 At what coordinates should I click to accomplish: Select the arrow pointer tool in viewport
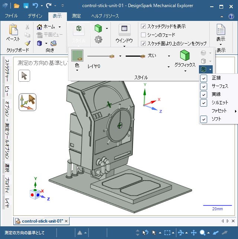coord(24,75)
